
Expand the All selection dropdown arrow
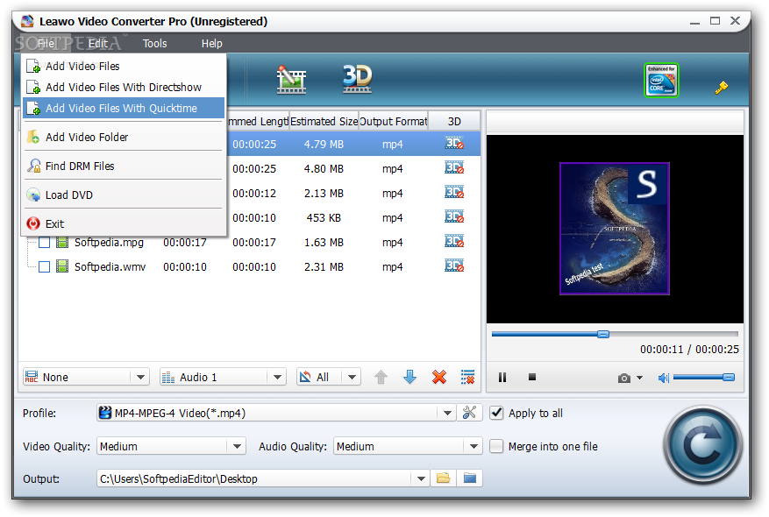(352, 377)
